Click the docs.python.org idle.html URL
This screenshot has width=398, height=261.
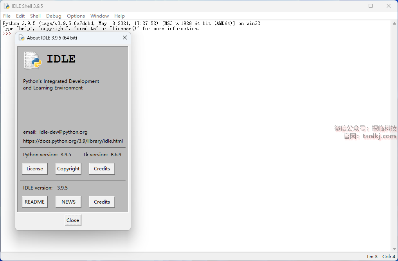point(73,141)
